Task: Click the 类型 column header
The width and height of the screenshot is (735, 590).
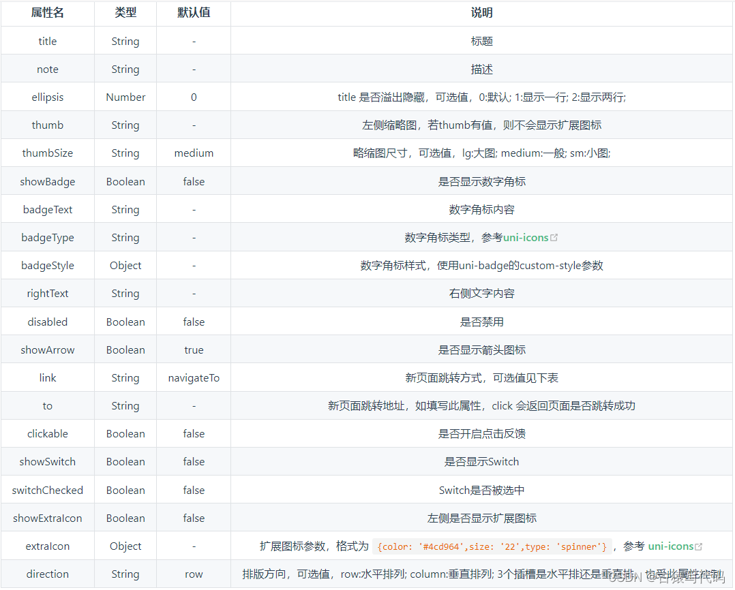Action: 125,12
